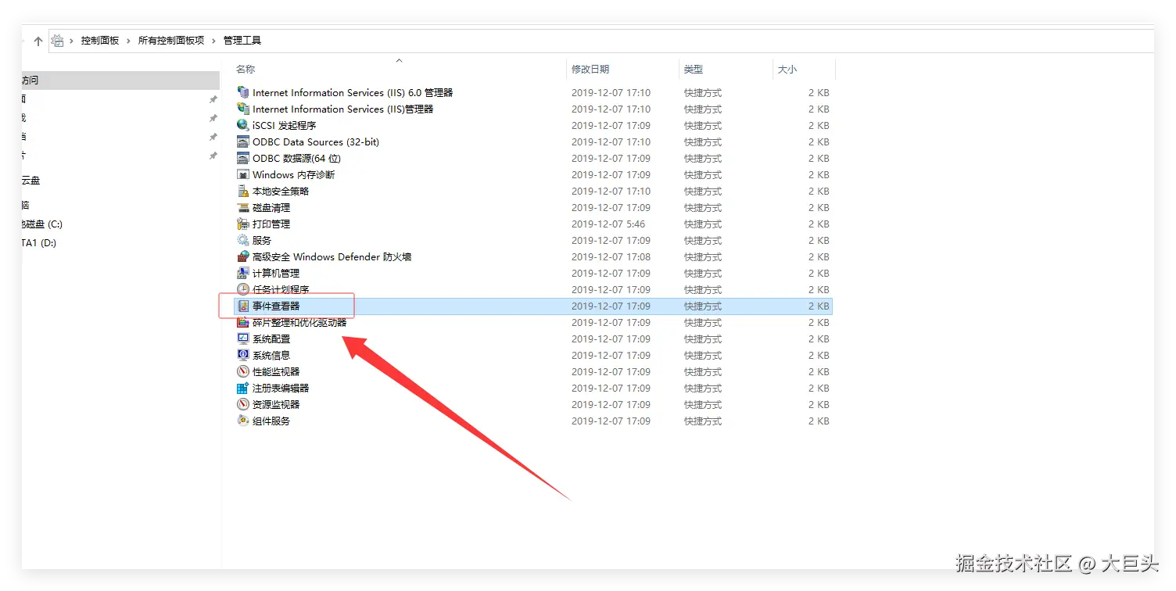Unpin the topmost Quick Access item
1176x591 pixels.
213,99
